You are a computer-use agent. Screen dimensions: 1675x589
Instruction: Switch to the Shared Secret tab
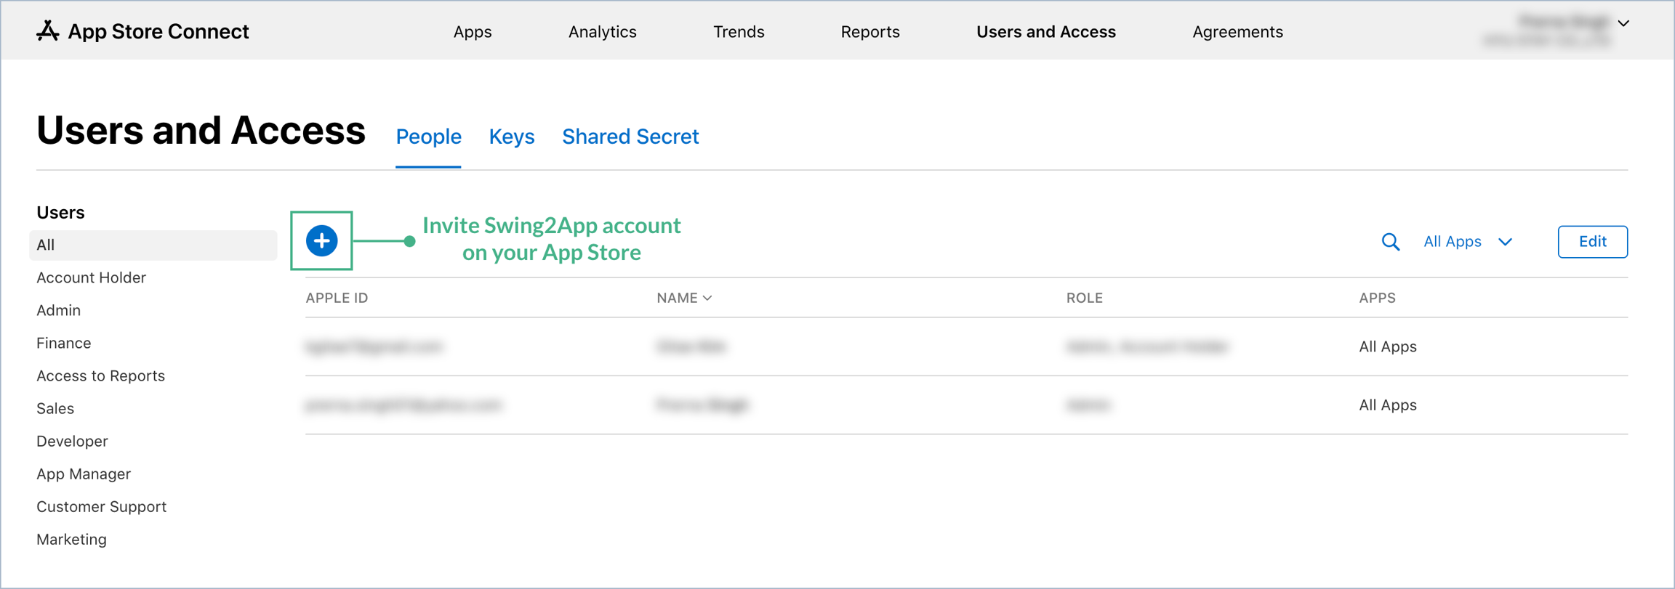pos(630,137)
